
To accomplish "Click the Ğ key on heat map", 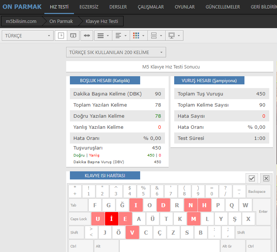I will pyautogui.click(x=122, y=205).
